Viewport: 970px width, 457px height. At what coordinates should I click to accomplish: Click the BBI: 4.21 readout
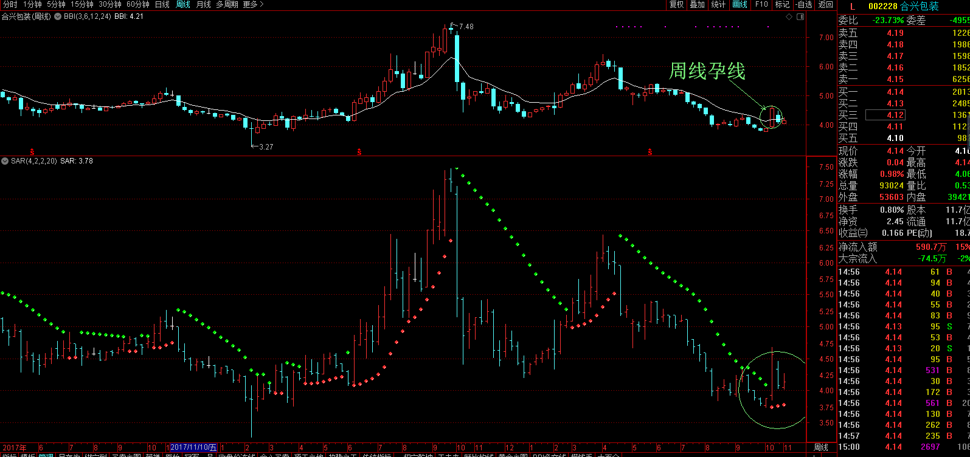(129, 16)
